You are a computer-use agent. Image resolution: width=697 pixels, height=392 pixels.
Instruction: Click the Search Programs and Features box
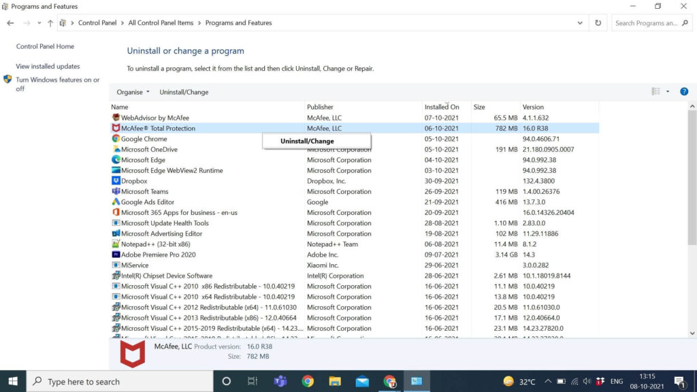pos(646,22)
